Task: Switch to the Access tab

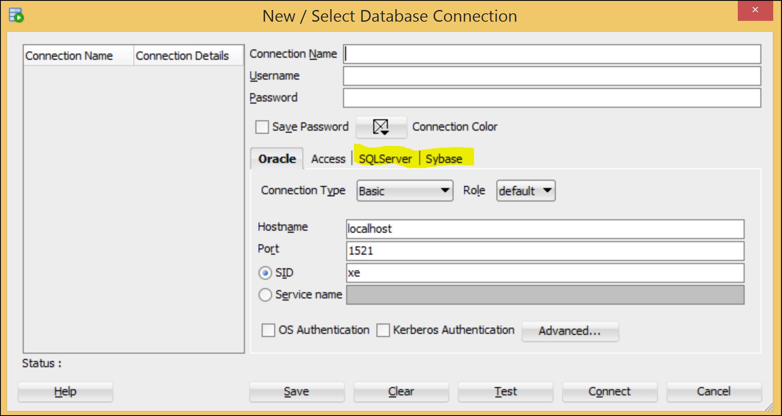Action: pyautogui.click(x=328, y=158)
